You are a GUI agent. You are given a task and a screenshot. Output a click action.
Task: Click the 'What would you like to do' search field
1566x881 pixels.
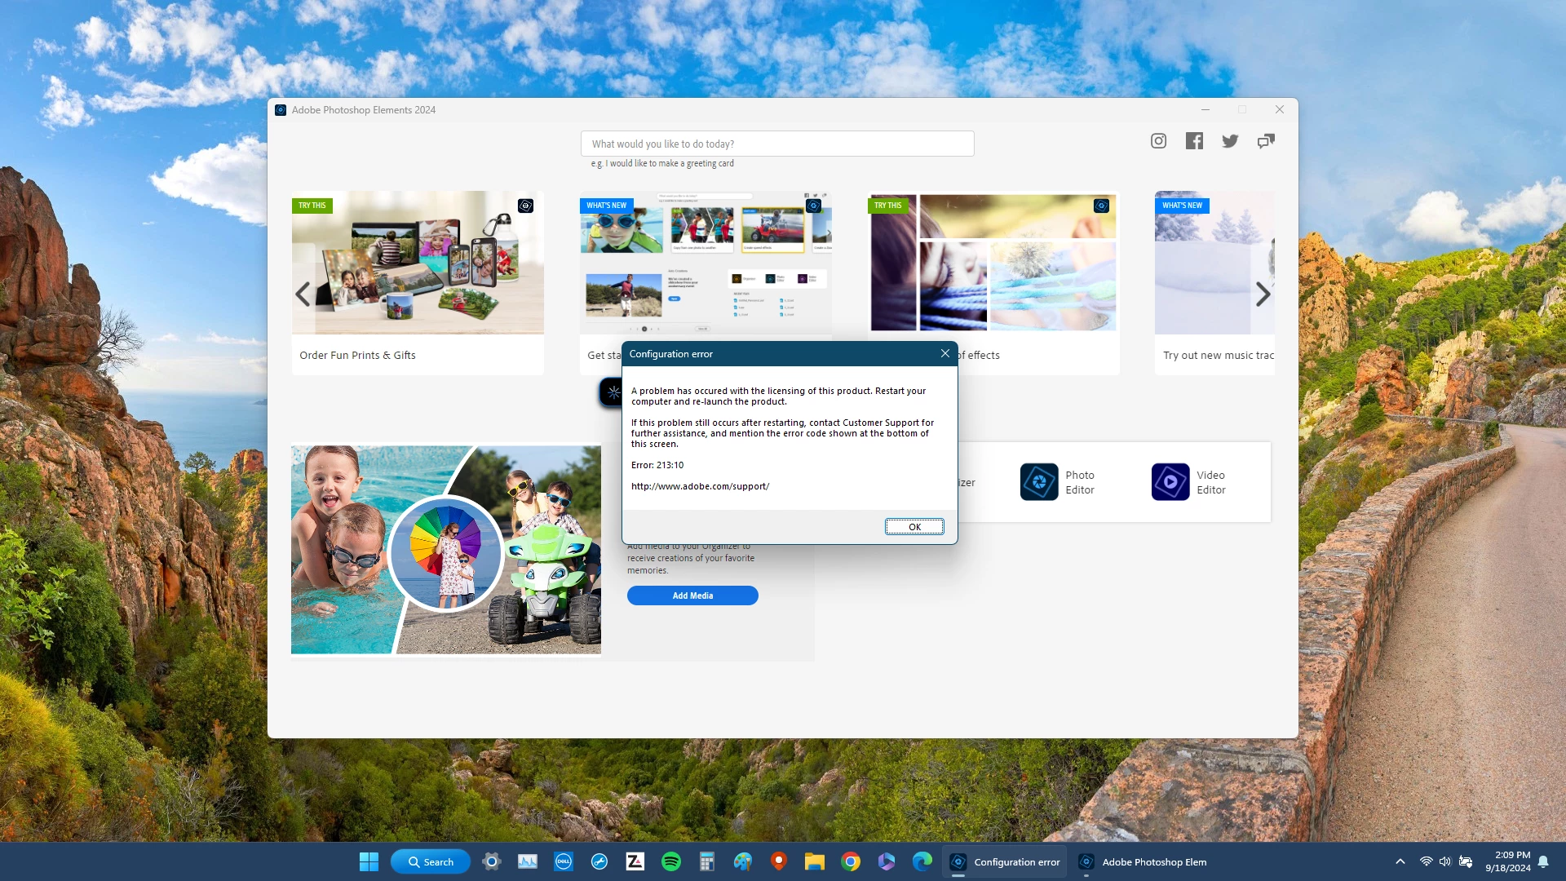pos(776,144)
